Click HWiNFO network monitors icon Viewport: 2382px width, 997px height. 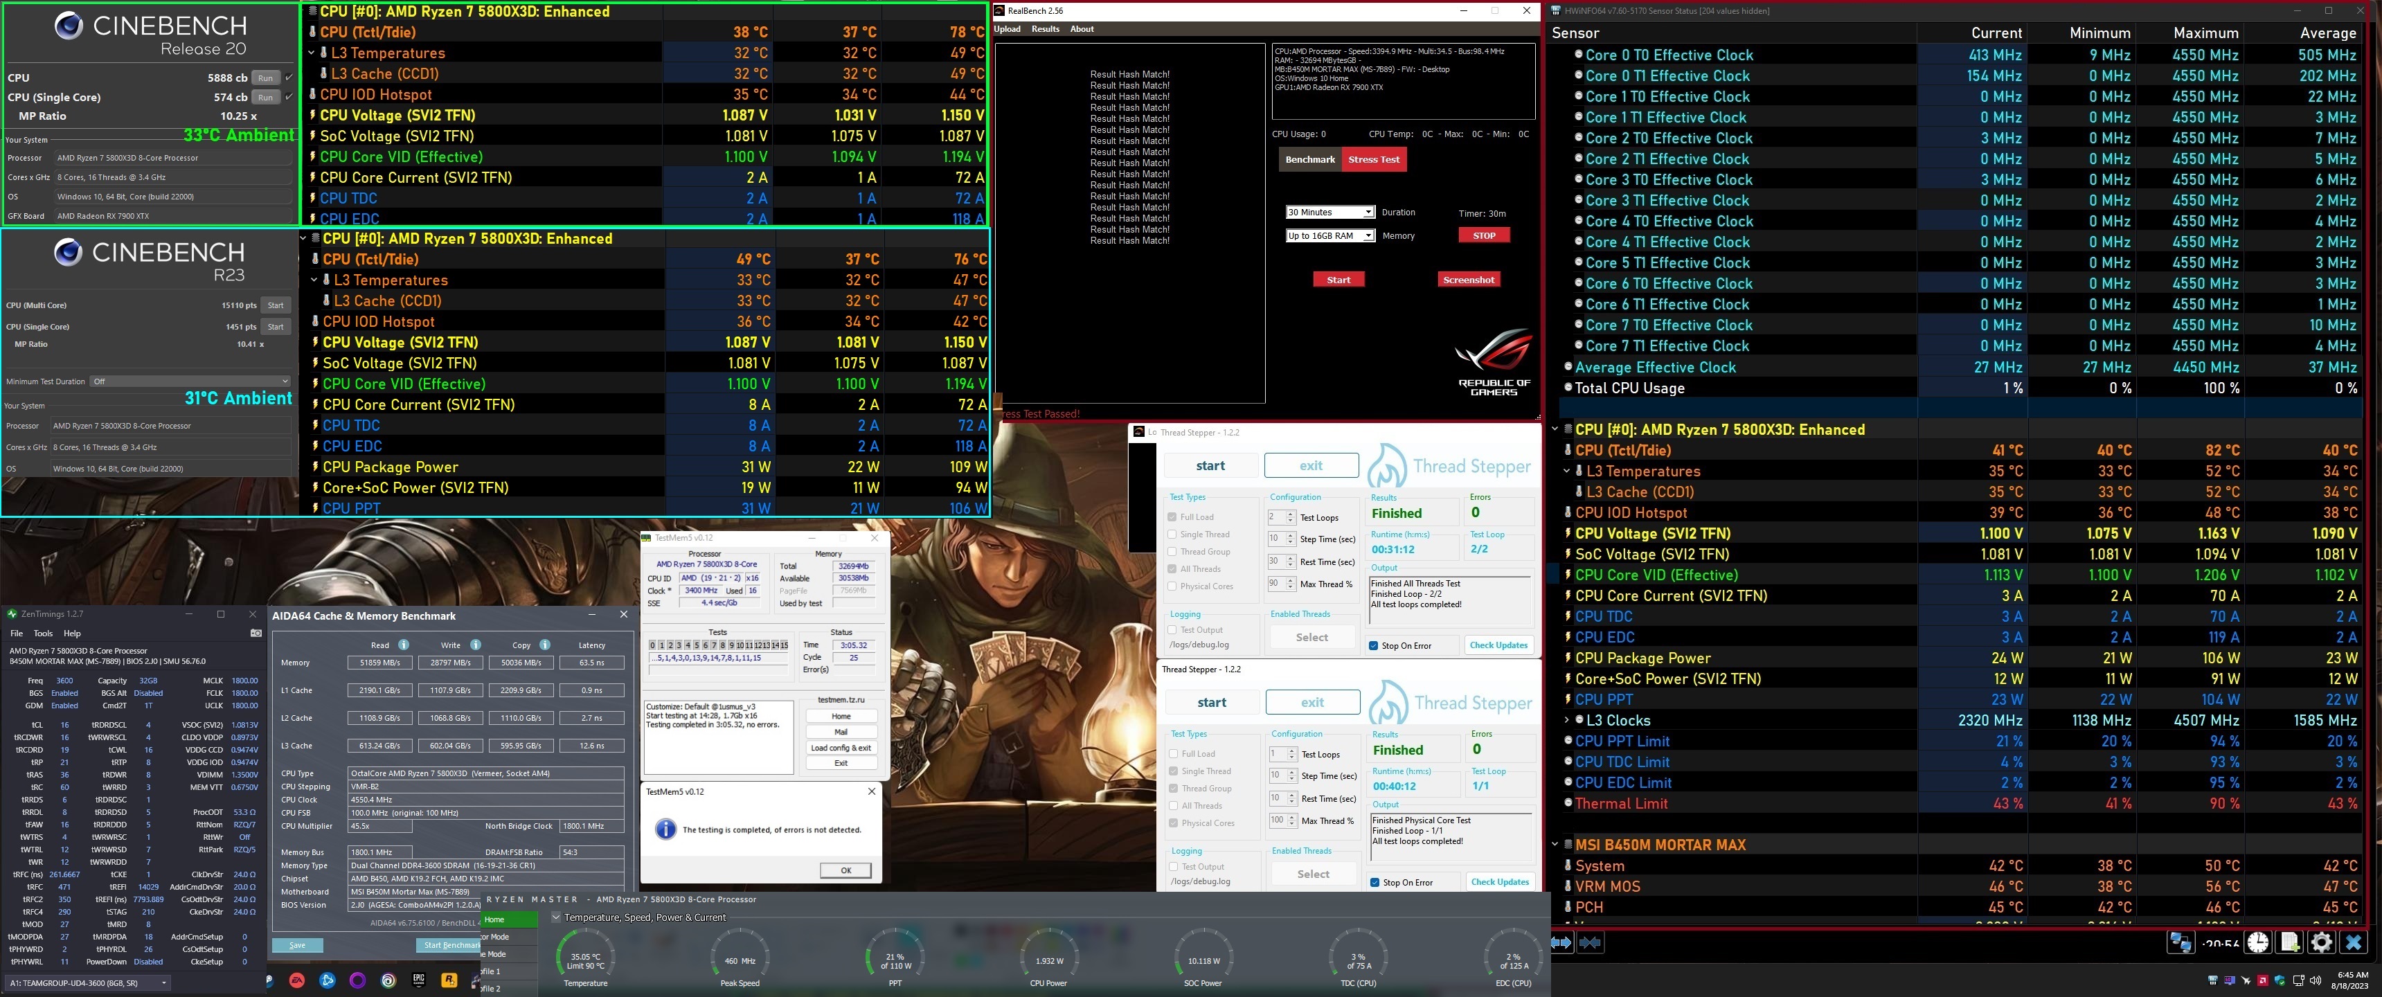[x=2180, y=942]
